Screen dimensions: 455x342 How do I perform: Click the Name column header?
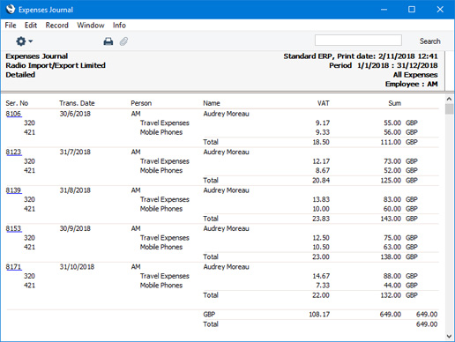pos(212,103)
